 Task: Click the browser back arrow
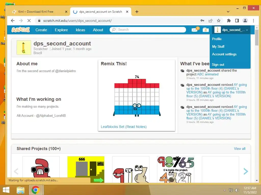[13, 21]
